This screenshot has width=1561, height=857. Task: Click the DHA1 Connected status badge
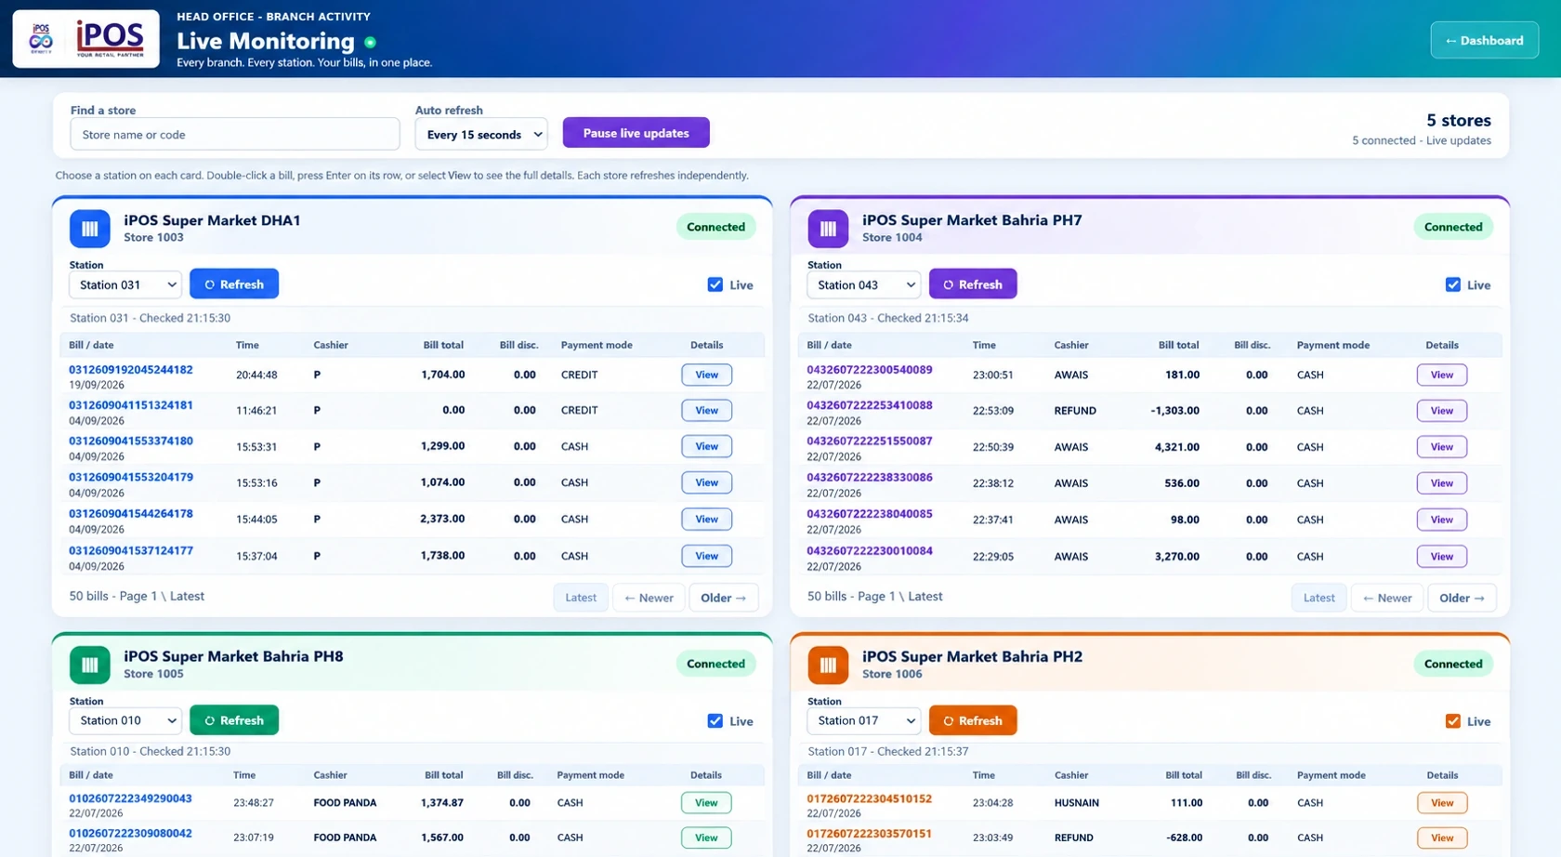pyautogui.click(x=715, y=227)
